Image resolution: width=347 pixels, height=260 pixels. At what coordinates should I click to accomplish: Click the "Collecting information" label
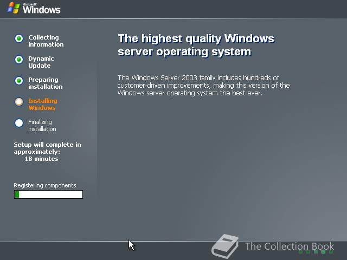pyautogui.click(x=46, y=41)
